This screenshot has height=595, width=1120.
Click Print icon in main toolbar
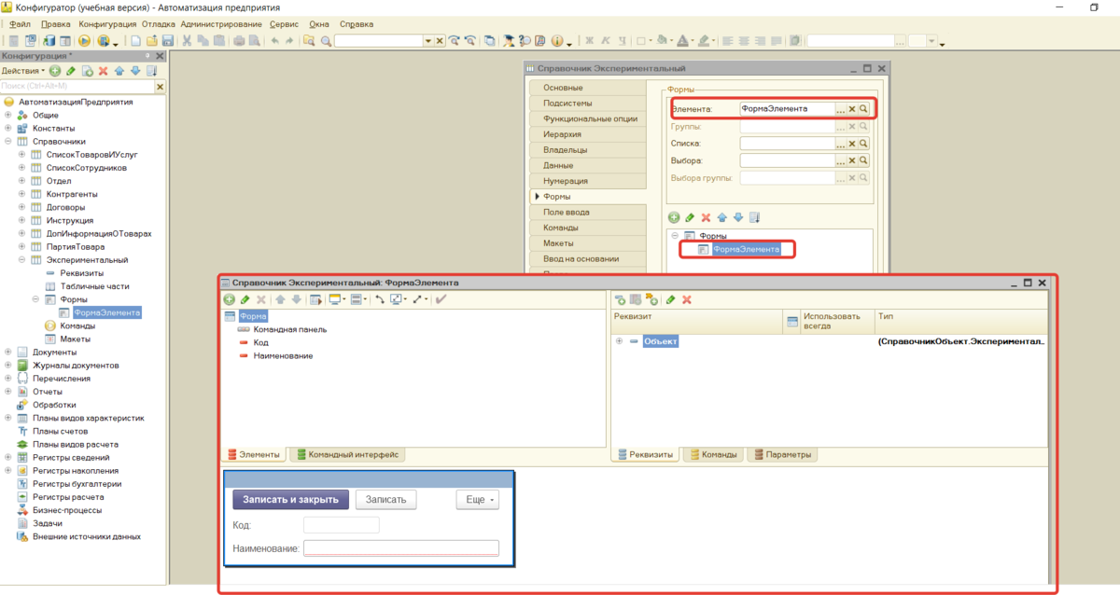[238, 41]
